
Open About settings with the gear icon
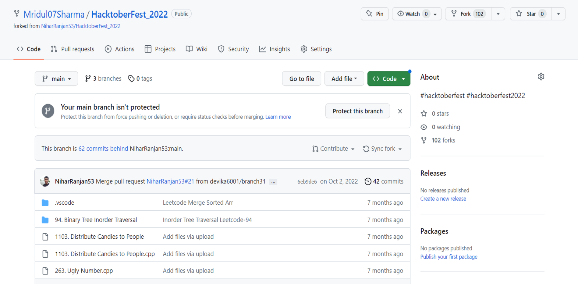[541, 77]
